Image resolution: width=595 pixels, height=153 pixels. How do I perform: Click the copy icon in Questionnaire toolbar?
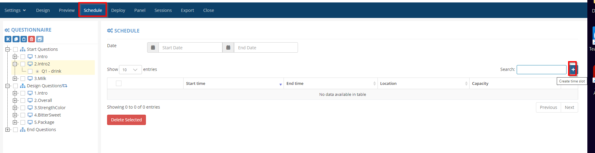(16, 39)
